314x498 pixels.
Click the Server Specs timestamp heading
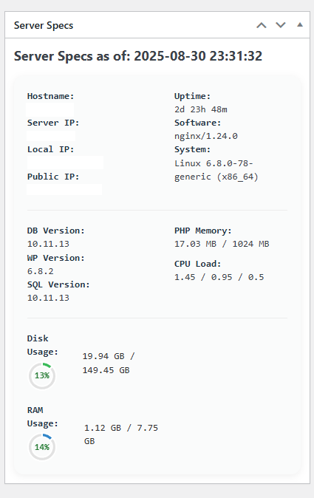[x=138, y=56]
